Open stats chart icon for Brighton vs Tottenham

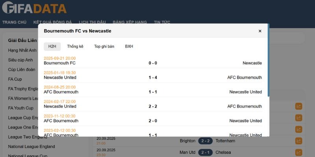tap(298, 141)
